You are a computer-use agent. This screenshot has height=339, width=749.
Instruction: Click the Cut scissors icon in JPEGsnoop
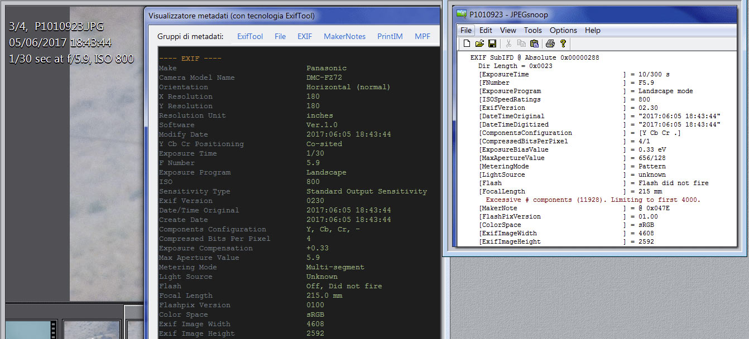pyautogui.click(x=508, y=43)
